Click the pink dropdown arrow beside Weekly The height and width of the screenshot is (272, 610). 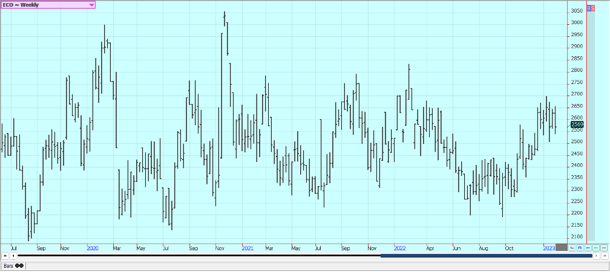tap(91, 5)
